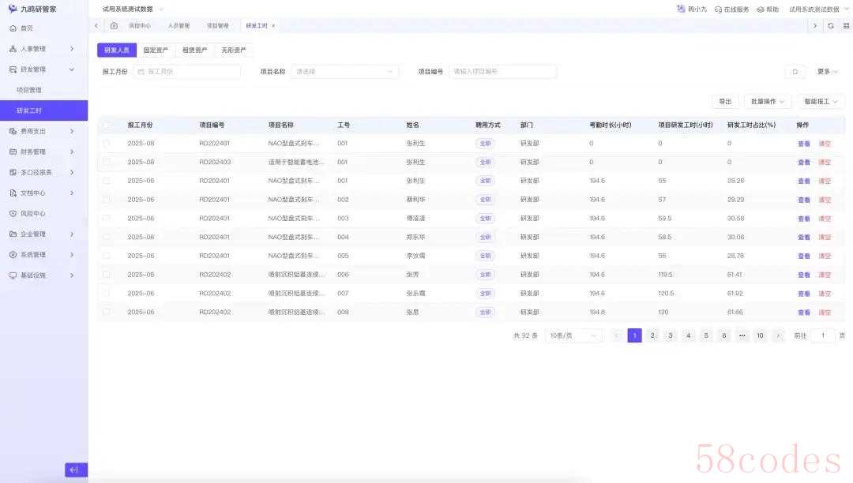Open the grid layout icon in tab bar
Viewport: 853px width, 483px height.
point(845,25)
